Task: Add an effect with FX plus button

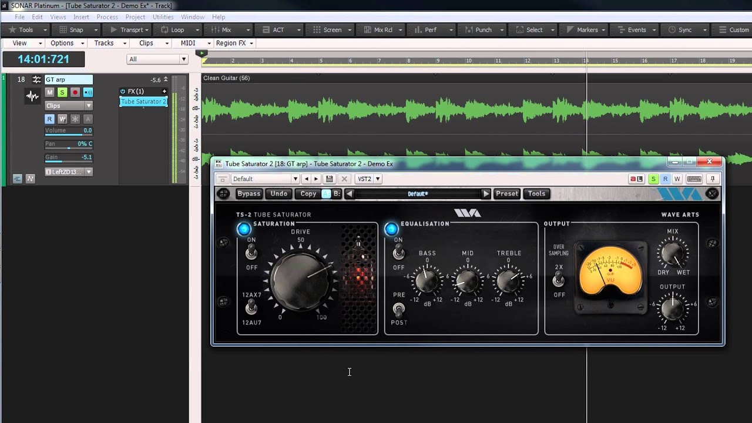Action: point(164,91)
